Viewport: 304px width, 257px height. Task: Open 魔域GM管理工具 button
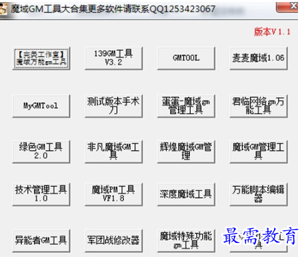pos(259,152)
